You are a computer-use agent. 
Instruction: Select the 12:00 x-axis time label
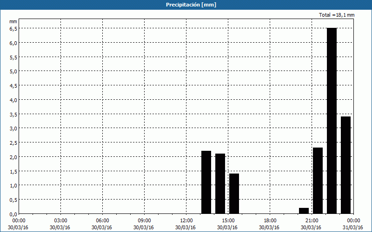[x=186, y=221]
